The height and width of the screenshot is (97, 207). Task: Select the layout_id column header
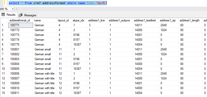64,20
